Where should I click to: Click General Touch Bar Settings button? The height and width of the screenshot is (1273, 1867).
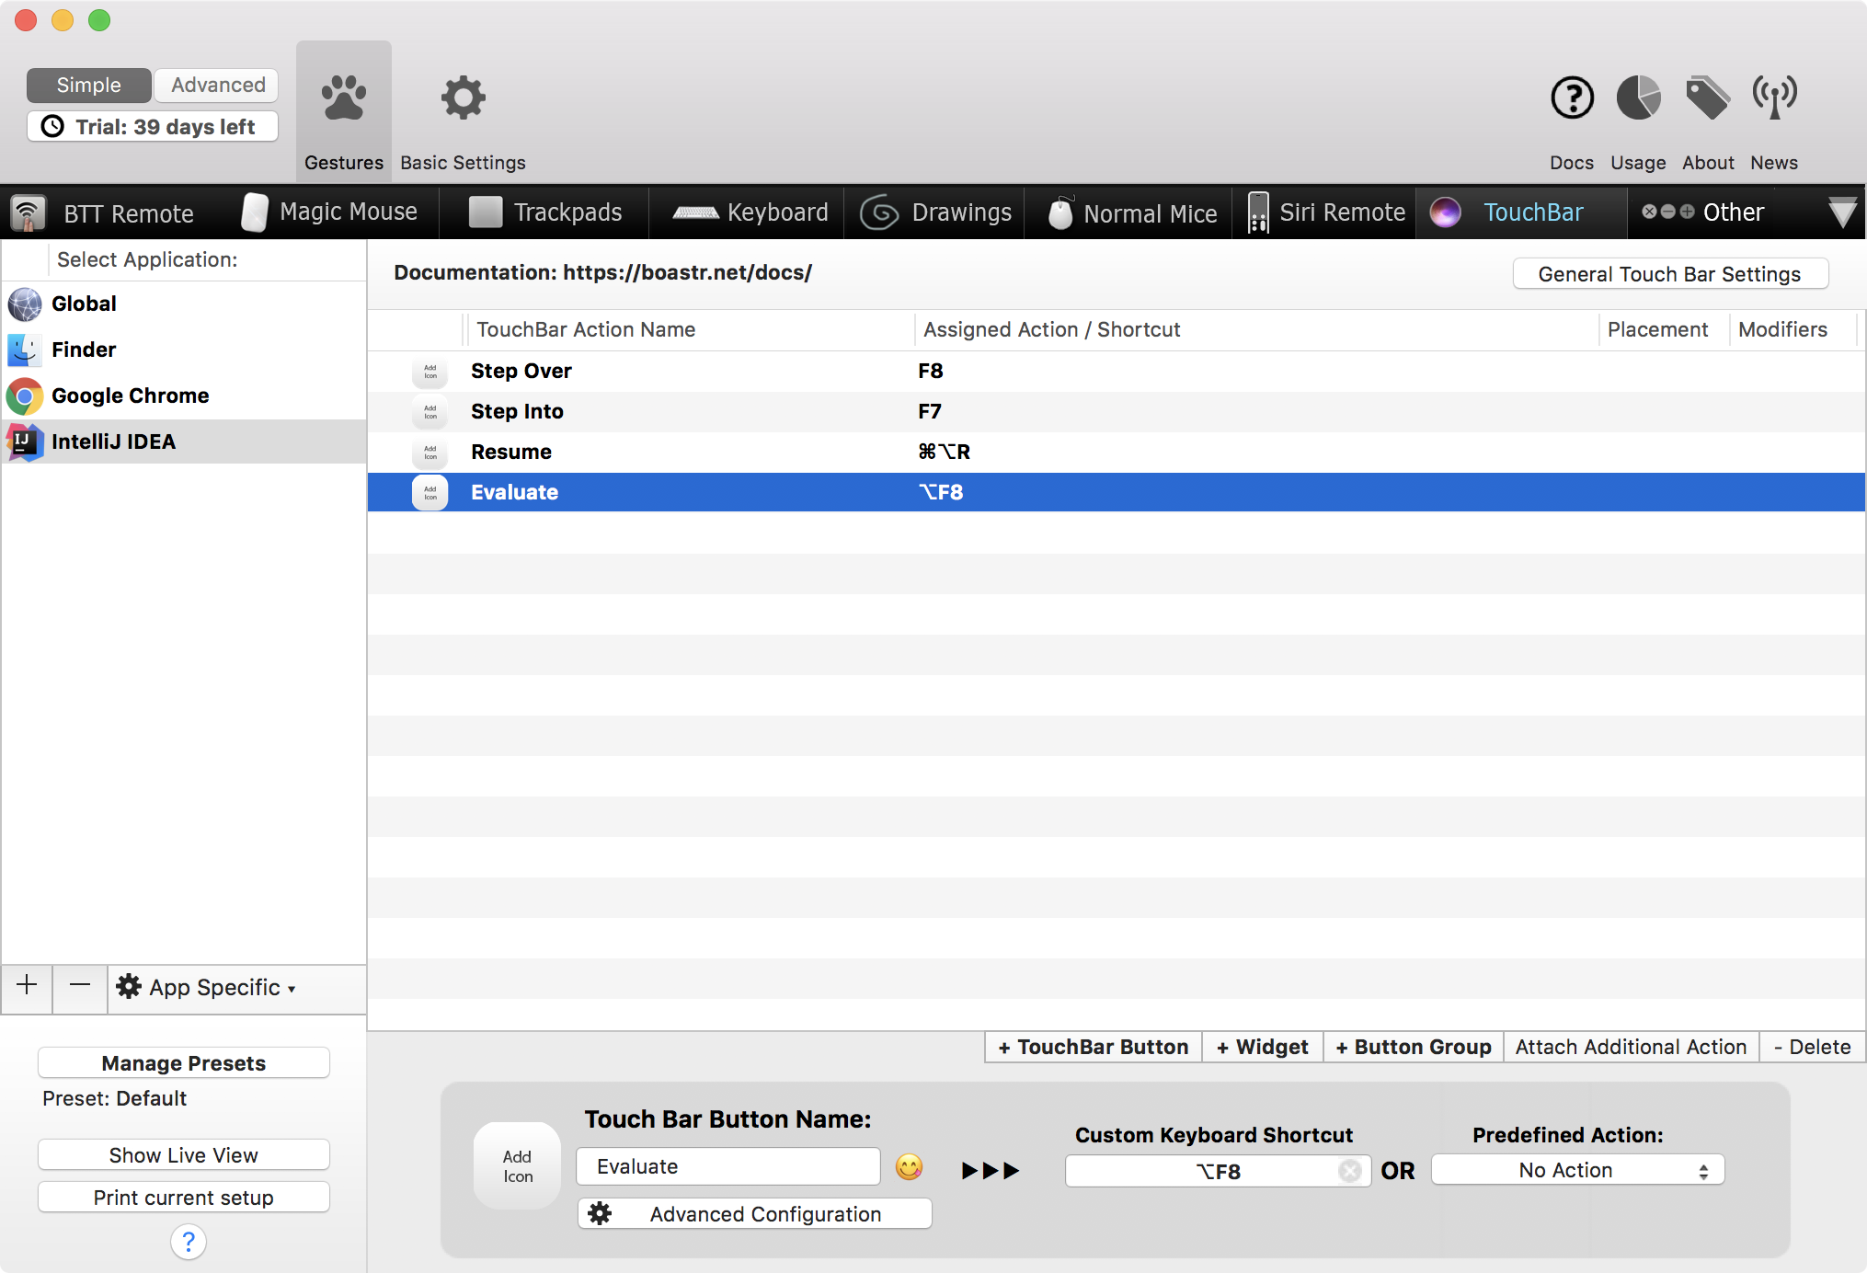(1669, 274)
